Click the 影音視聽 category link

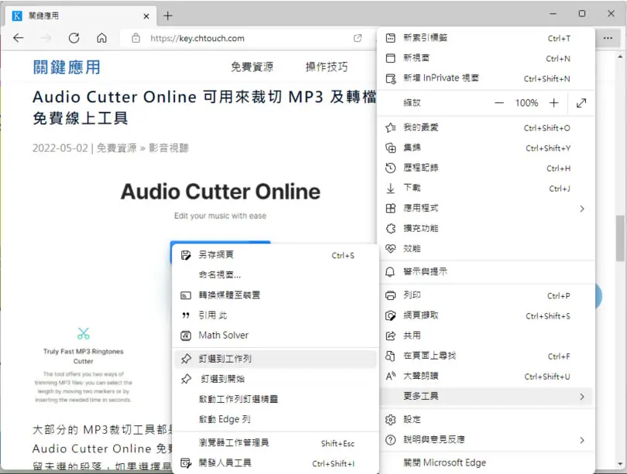point(169,148)
